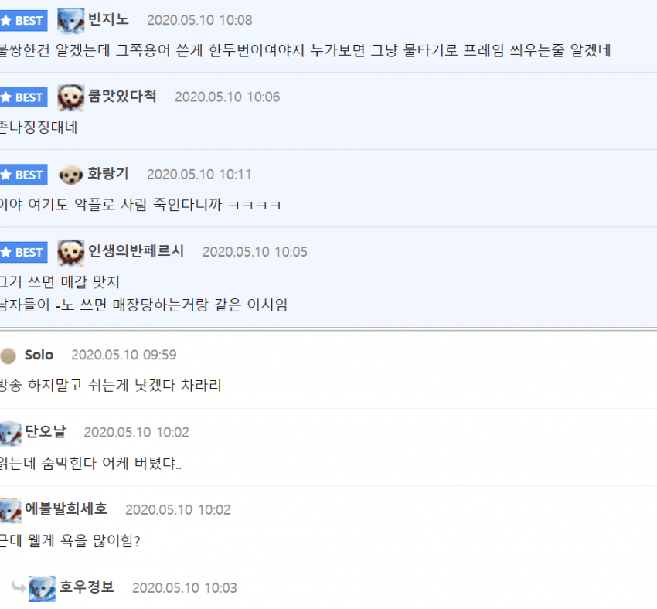Click the avatar icon beside 화랑기

click(x=71, y=175)
